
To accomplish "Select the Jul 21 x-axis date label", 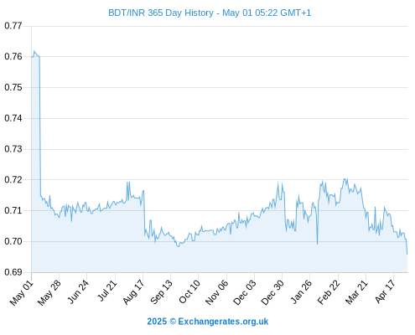I will pyautogui.click(x=106, y=291).
